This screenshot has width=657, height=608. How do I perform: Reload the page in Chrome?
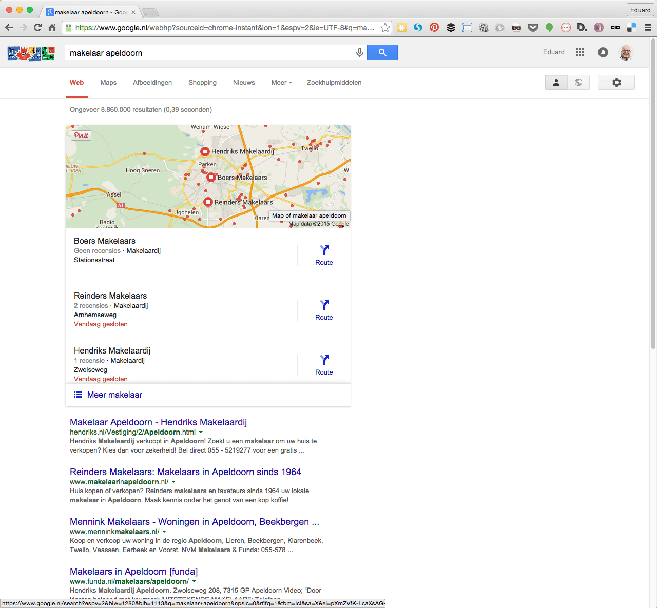[37, 28]
